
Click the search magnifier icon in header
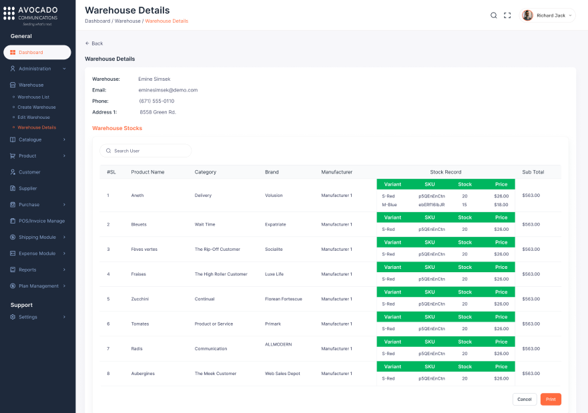tap(494, 15)
